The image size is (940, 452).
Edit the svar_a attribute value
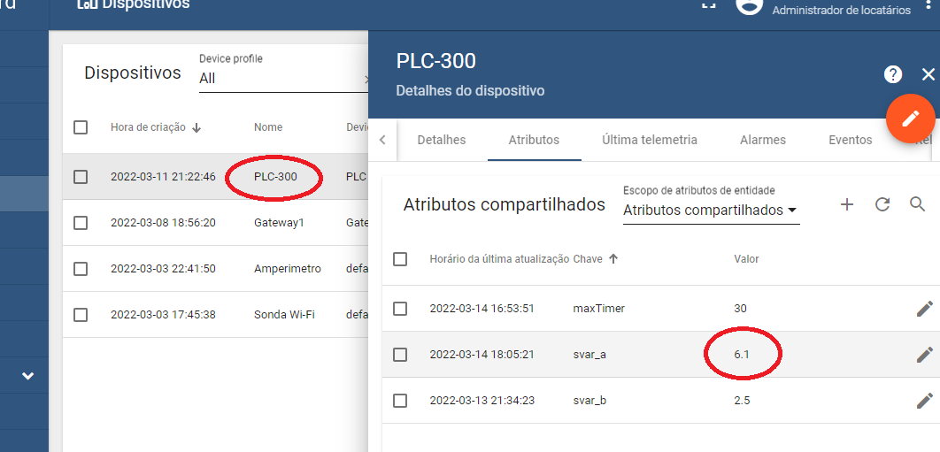tap(924, 355)
